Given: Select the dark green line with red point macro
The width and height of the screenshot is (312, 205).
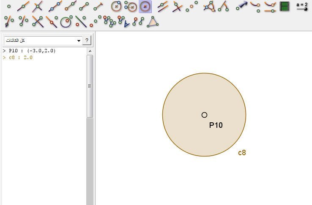Looking at the screenshot, I should pos(81,21).
